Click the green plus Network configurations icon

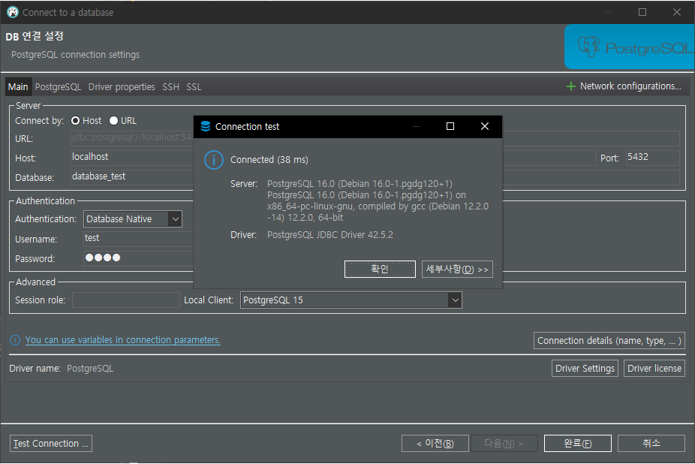tap(571, 86)
